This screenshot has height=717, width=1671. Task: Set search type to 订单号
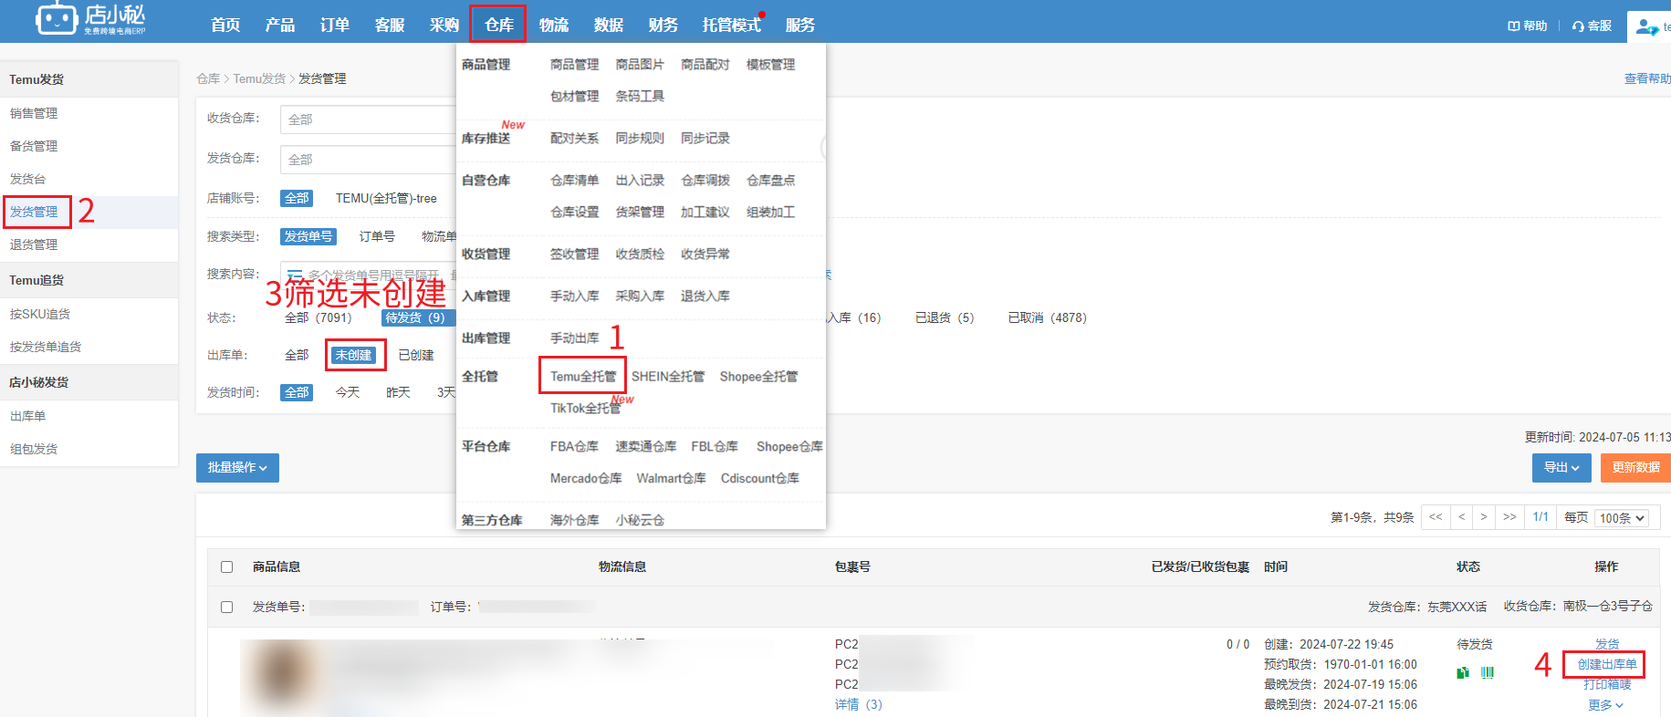[377, 236]
